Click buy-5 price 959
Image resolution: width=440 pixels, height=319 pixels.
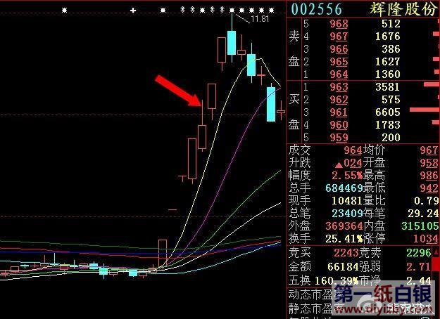[x=339, y=138]
